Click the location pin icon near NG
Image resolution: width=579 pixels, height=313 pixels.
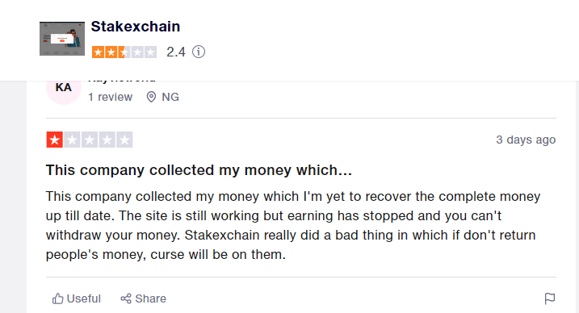click(x=151, y=97)
